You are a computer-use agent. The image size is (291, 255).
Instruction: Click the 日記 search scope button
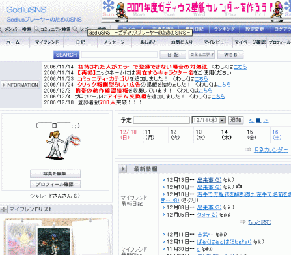click(173, 55)
